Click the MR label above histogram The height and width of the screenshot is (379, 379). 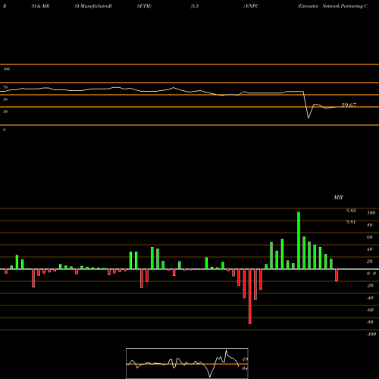coord(338,197)
